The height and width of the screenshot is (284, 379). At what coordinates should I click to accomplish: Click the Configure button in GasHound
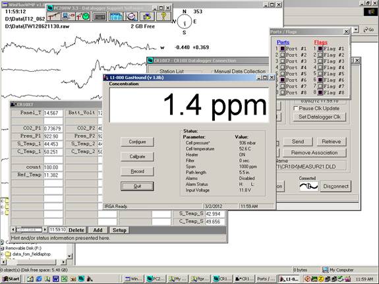click(x=137, y=142)
